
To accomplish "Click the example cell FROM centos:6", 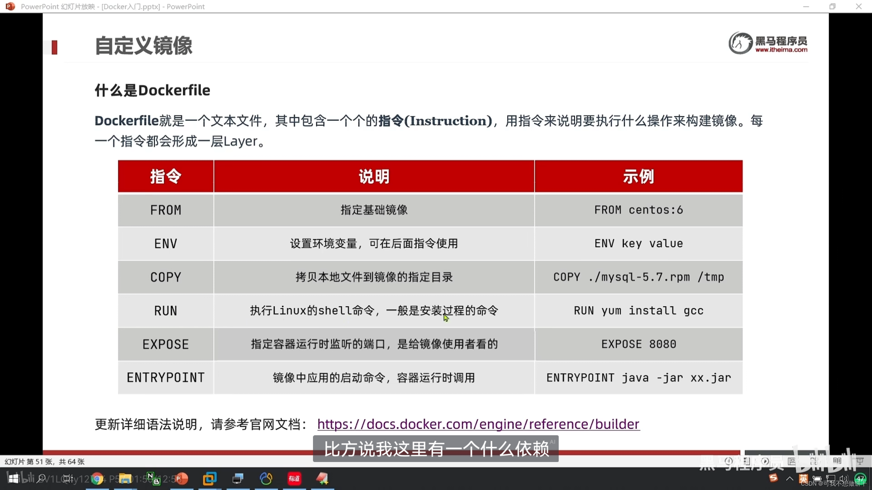I will pyautogui.click(x=639, y=210).
